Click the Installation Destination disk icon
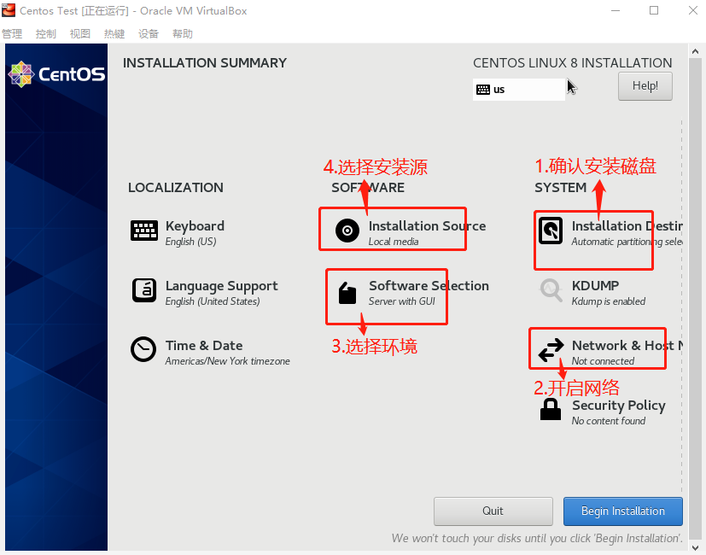The height and width of the screenshot is (555, 706). coord(551,231)
